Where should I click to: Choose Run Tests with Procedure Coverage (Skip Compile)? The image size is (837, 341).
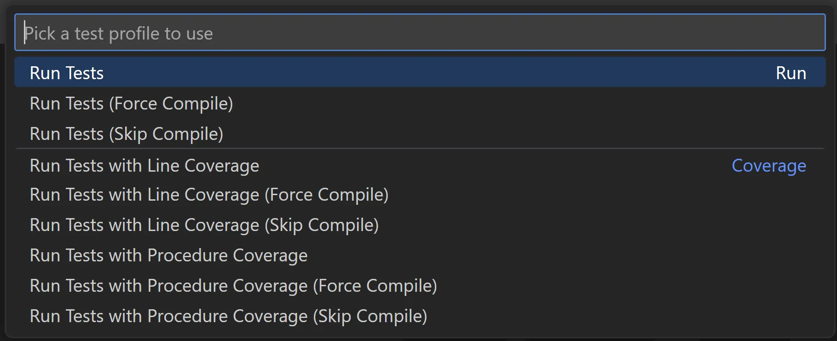(x=228, y=316)
